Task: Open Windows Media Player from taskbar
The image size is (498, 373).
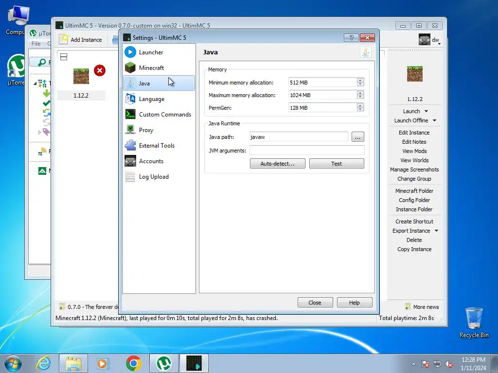Action: (103, 363)
